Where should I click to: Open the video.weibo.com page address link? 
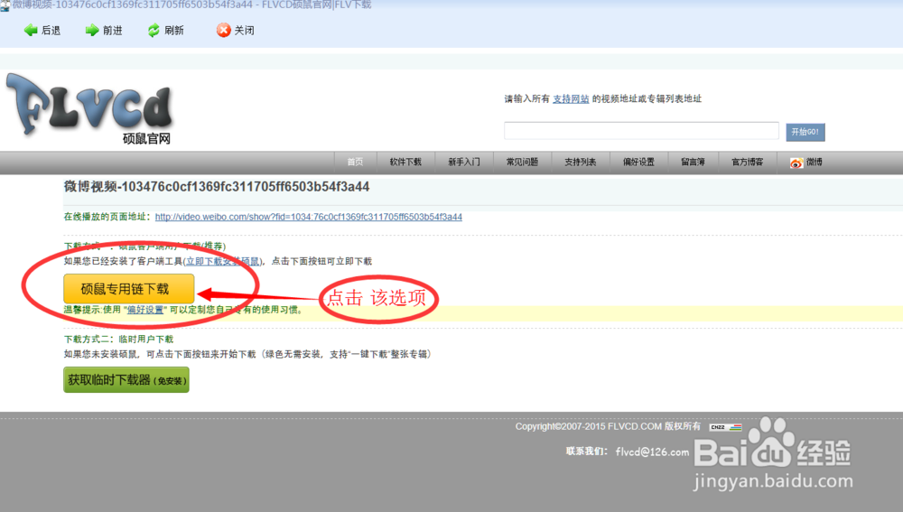pyautogui.click(x=308, y=217)
